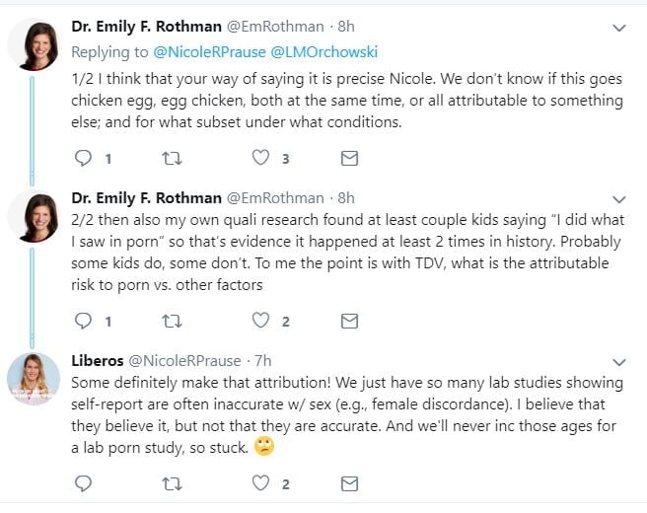647x513 pixels.
Task: Like the 1/2 tweet with 3 likes
Action: click(260, 158)
